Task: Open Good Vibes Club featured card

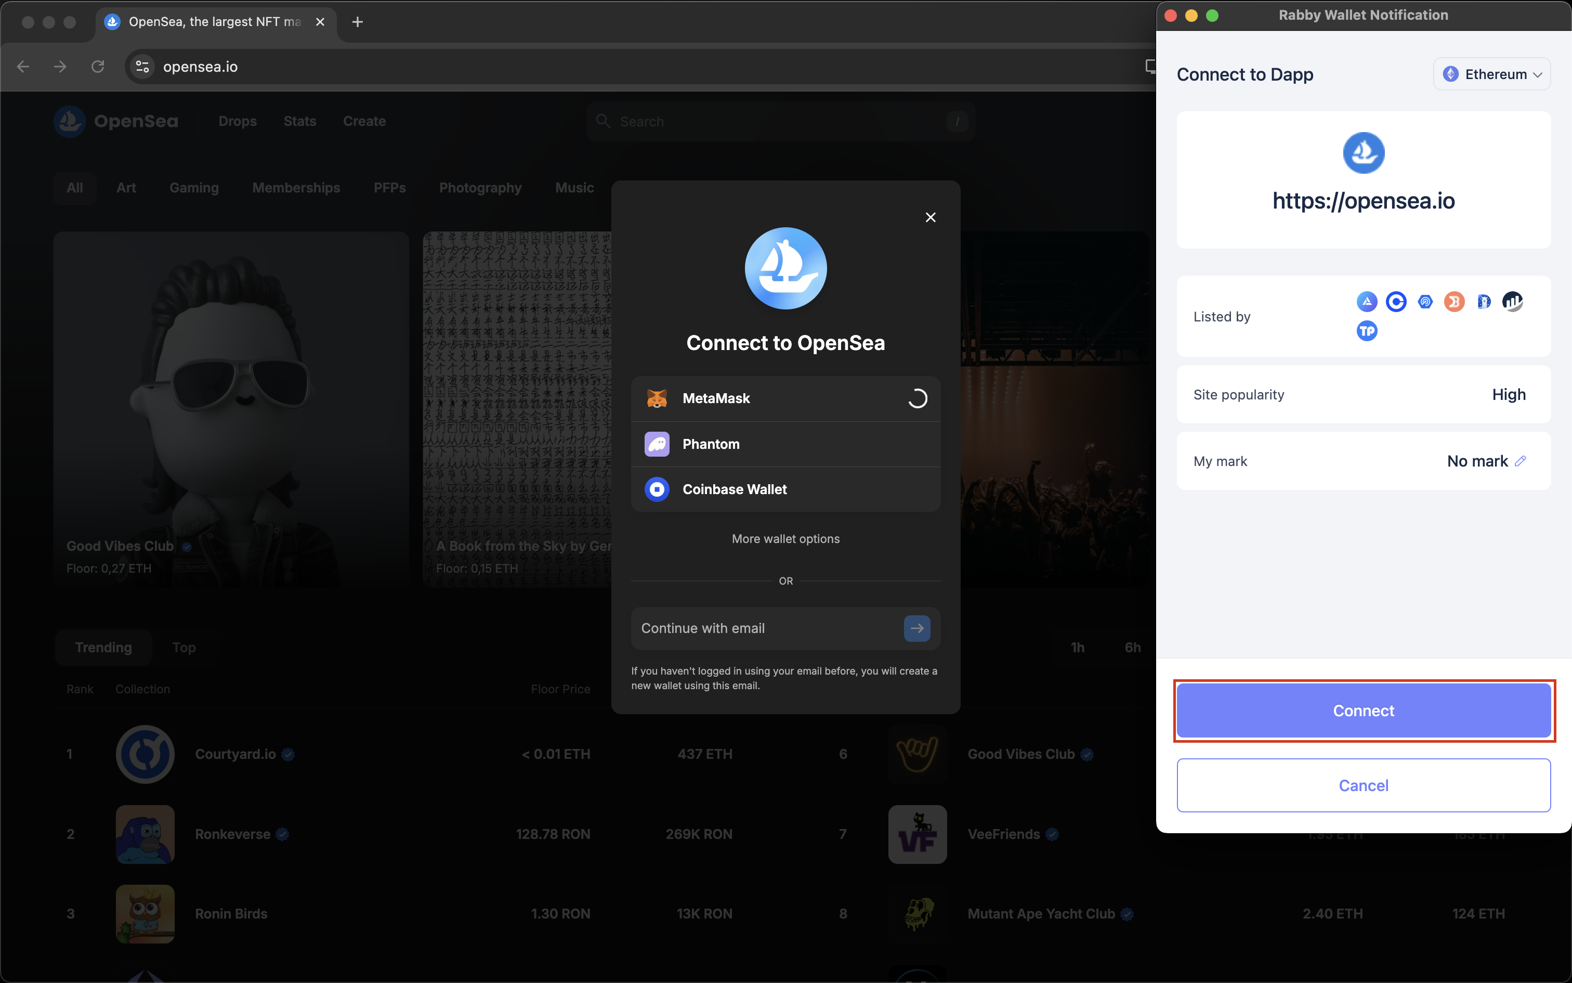Action: click(231, 410)
